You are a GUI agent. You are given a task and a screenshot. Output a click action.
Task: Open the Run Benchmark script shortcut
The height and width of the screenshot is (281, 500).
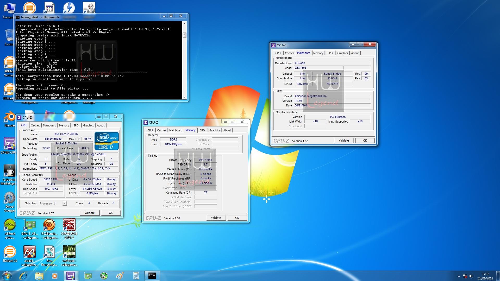[x=49, y=256]
